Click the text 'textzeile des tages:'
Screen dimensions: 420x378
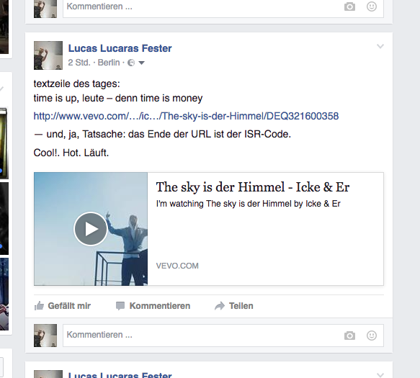(77, 84)
